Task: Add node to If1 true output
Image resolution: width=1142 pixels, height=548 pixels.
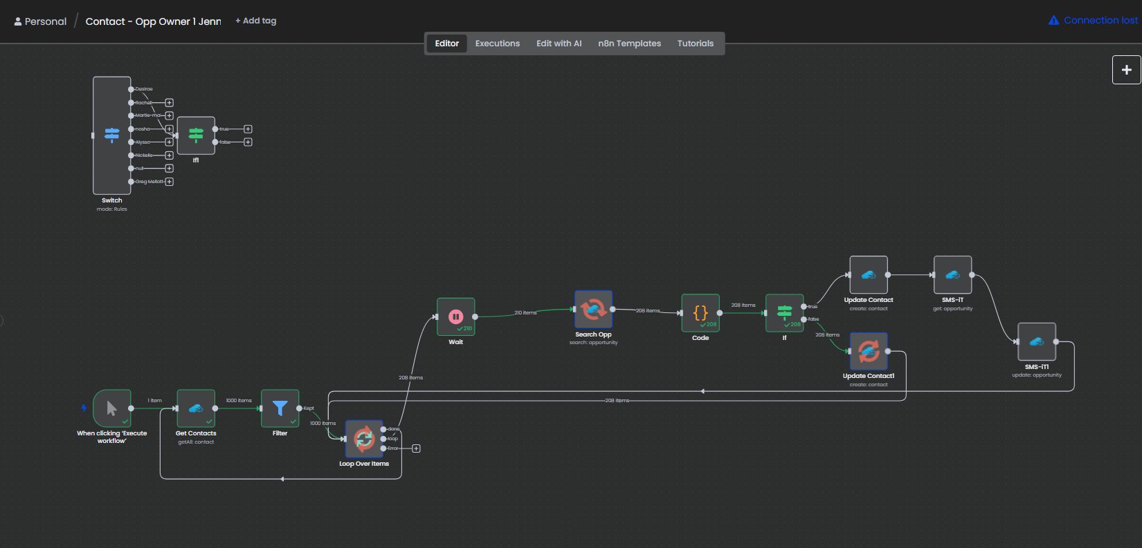Action: pos(248,129)
